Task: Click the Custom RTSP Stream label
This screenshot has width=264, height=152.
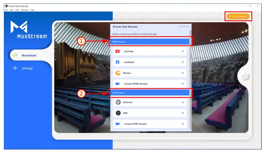Action: click(x=135, y=124)
